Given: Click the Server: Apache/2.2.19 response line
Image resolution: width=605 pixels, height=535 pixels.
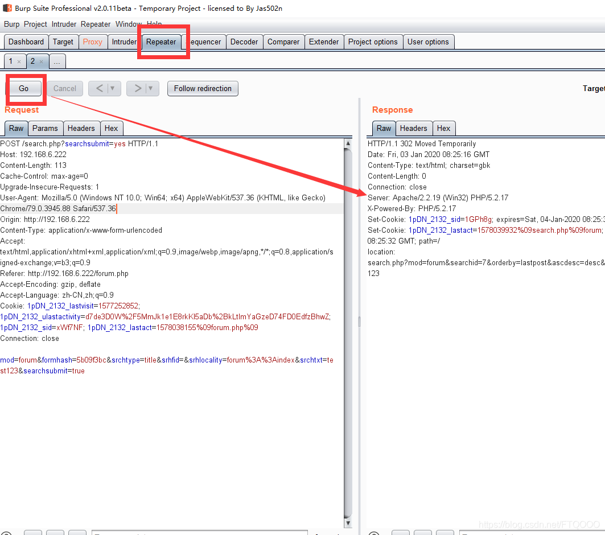Looking at the screenshot, I should pos(438,197).
